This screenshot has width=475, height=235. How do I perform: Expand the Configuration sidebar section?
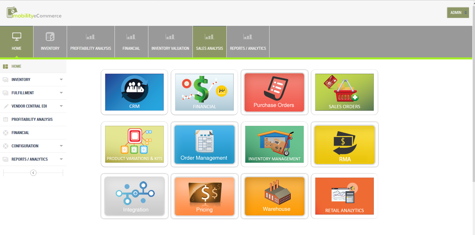point(33,146)
